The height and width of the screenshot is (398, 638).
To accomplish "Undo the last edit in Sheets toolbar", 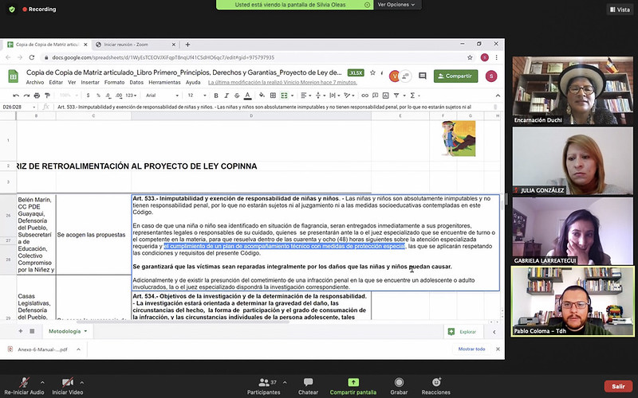I will coord(16,96).
